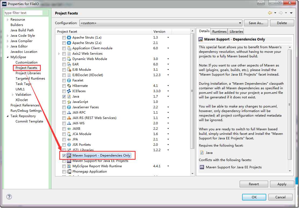Open Targeted Runtimes page

tap(30, 79)
